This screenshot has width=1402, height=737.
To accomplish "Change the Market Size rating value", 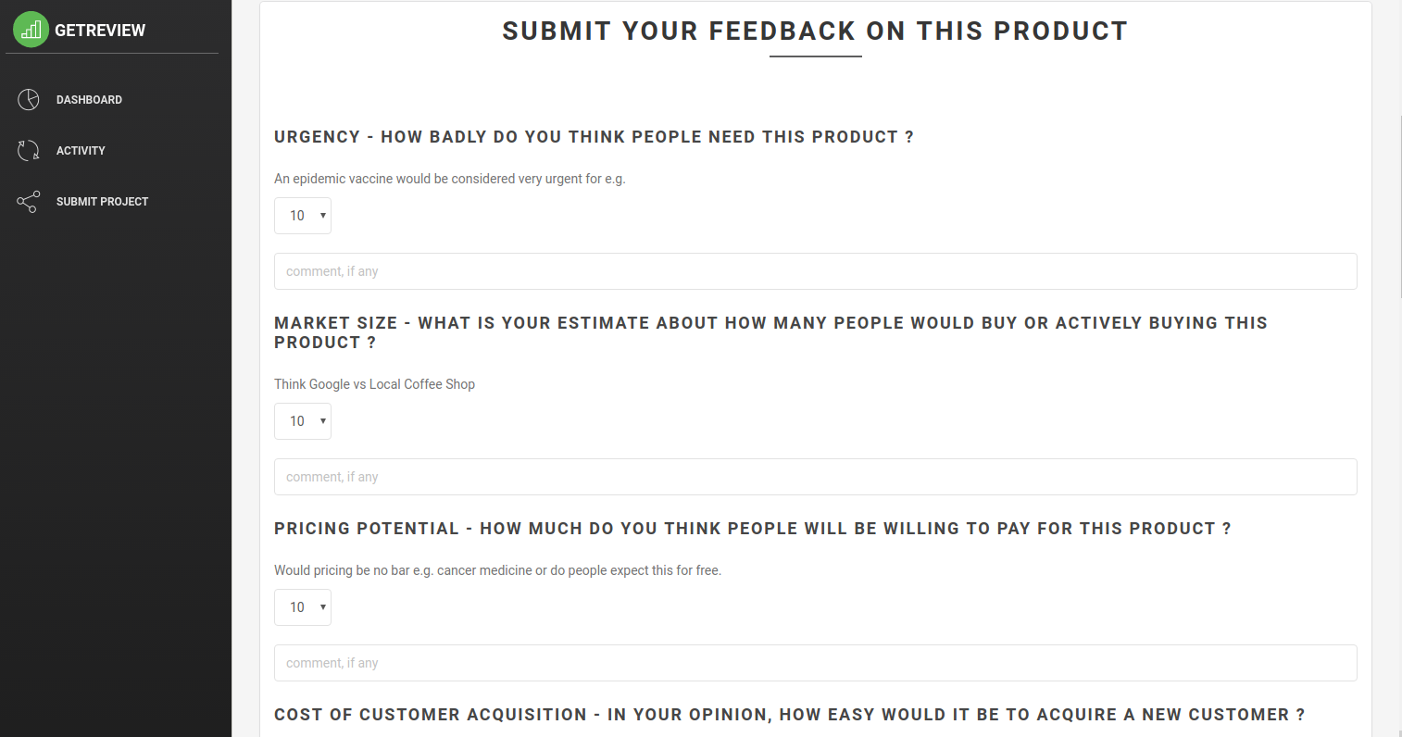I will [302, 420].
